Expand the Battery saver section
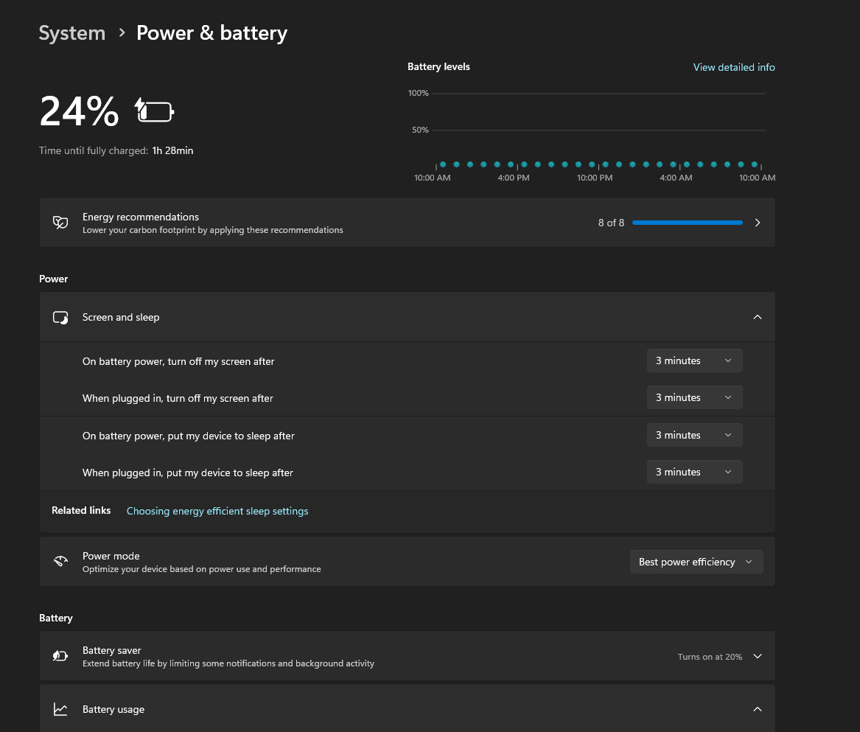The width and height of the screenshot is (860, 732). pyautogui.click(x=758, y=656)
